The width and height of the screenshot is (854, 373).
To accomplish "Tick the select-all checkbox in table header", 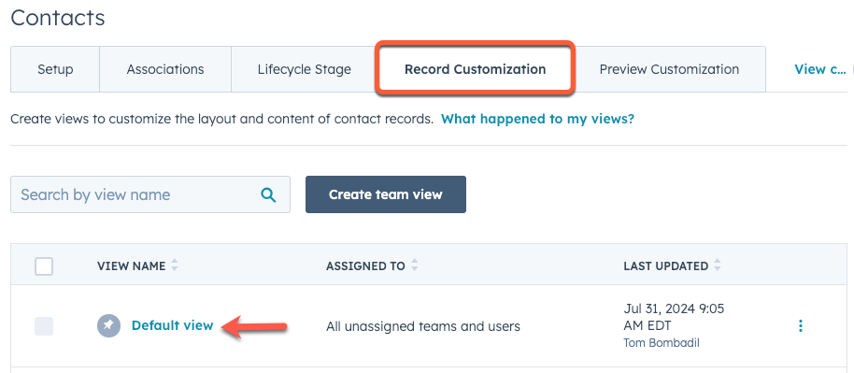I will pos(44,266).
